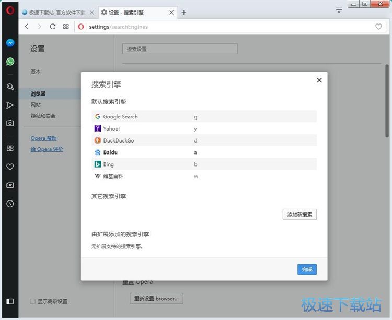Click keyword d for DuckDuckGo

tap(195, 140)
